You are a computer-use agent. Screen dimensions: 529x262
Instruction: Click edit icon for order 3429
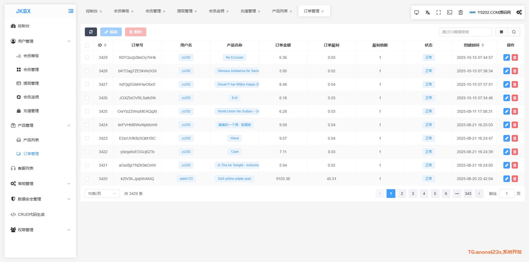point(506,57)
